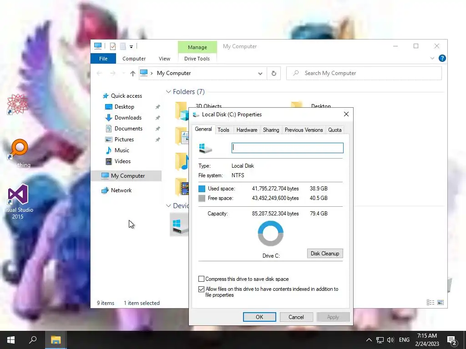This screenshot has height=349, width=466.
Task: Select the Local Disk C drive icon
Action: (179, 226)
